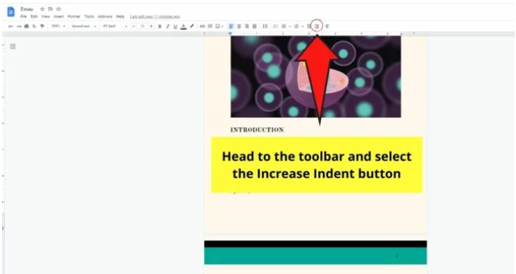The height and width of the screenshot is (274, 516).
Task: Expand the bulleted list options arrow
Action: tap(289, 27)
